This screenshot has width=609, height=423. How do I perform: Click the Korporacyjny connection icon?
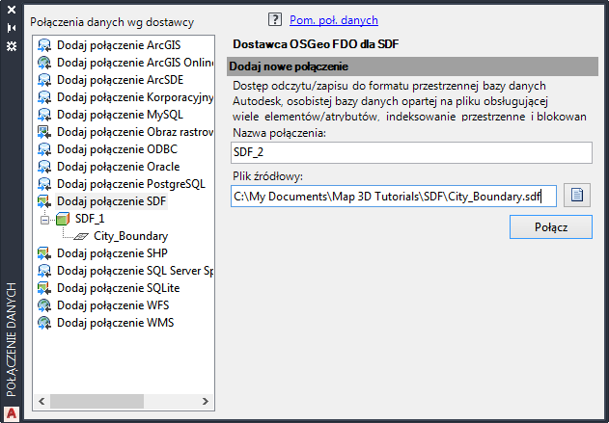44,97
